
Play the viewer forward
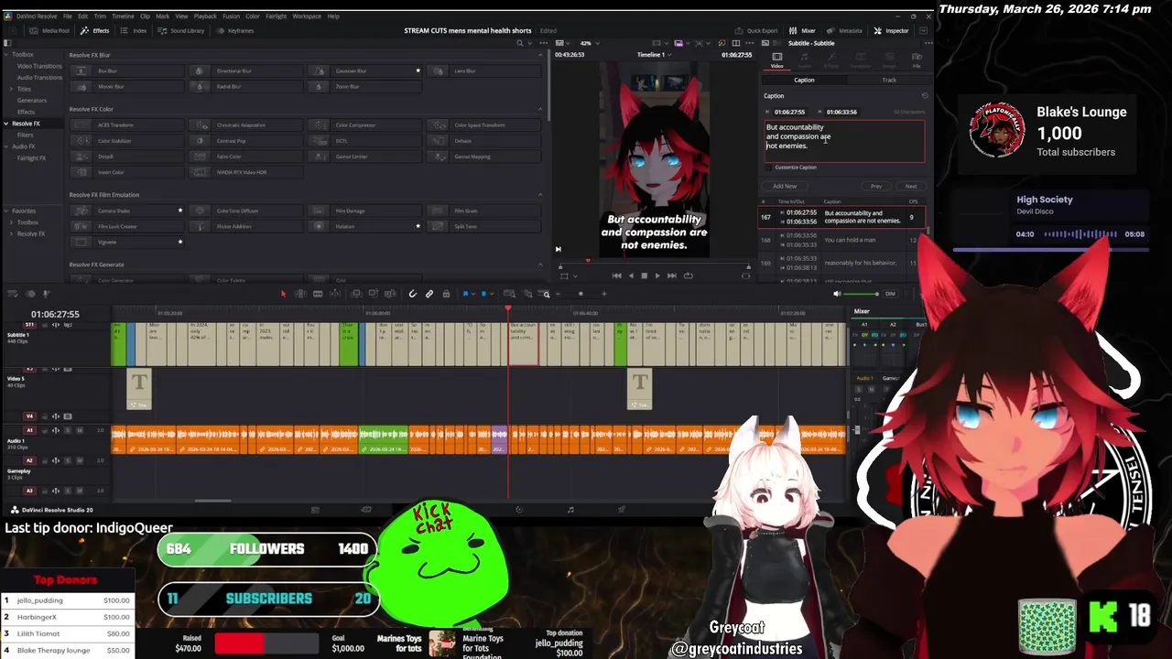tap(657, 275)
